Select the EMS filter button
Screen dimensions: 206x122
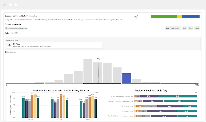(x=191, y=28)
